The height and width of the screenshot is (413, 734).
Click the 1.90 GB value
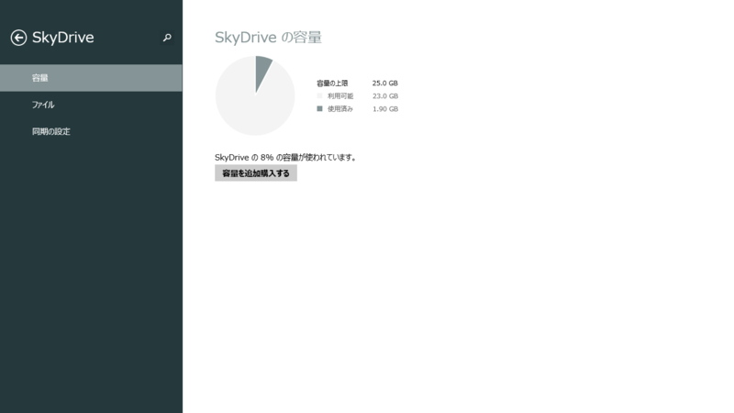(385, 108)
